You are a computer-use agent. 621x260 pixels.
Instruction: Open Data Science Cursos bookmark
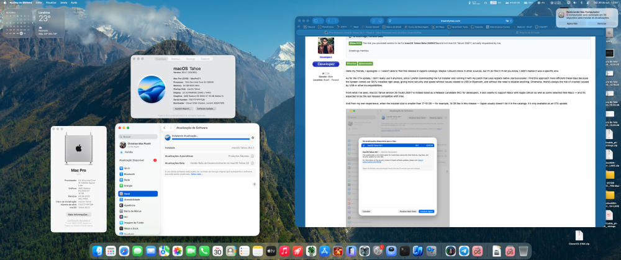498,27
